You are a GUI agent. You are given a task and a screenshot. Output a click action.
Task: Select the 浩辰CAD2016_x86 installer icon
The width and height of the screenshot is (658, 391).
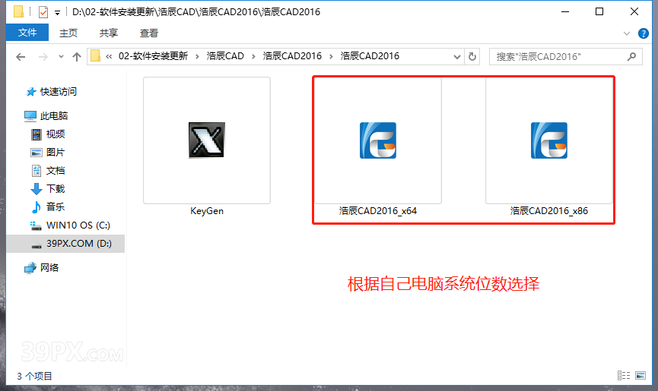pos(549,140)
